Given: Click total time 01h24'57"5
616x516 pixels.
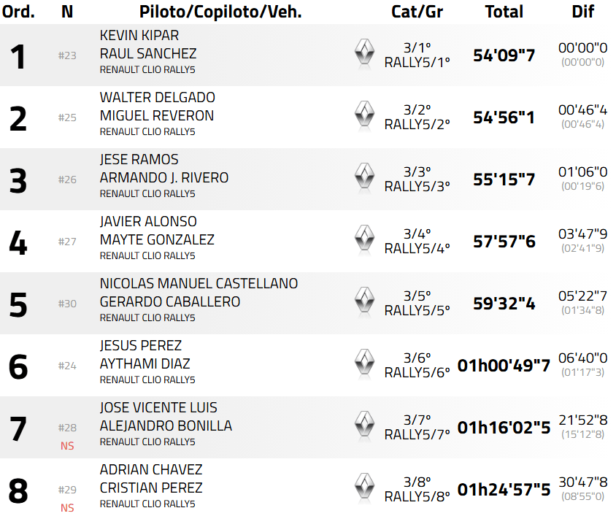Looking at the screenshot, I should pos(504,489).
